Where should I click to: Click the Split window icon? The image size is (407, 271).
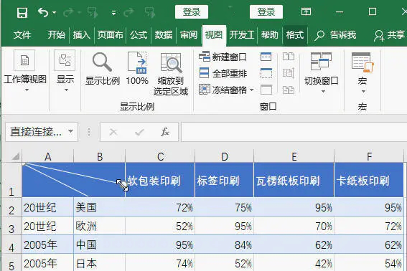tap(266, 57)
